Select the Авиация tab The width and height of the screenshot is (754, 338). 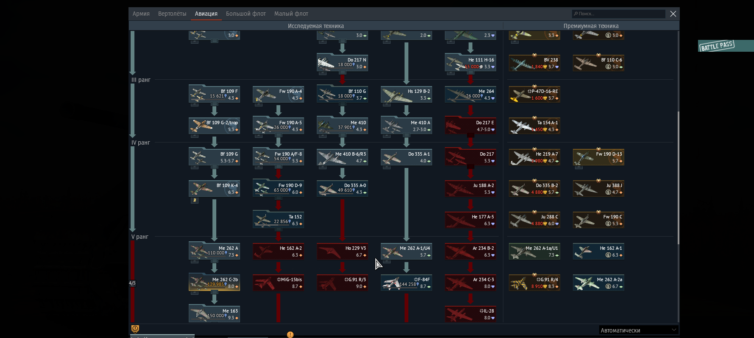click(x=206, y=14)
